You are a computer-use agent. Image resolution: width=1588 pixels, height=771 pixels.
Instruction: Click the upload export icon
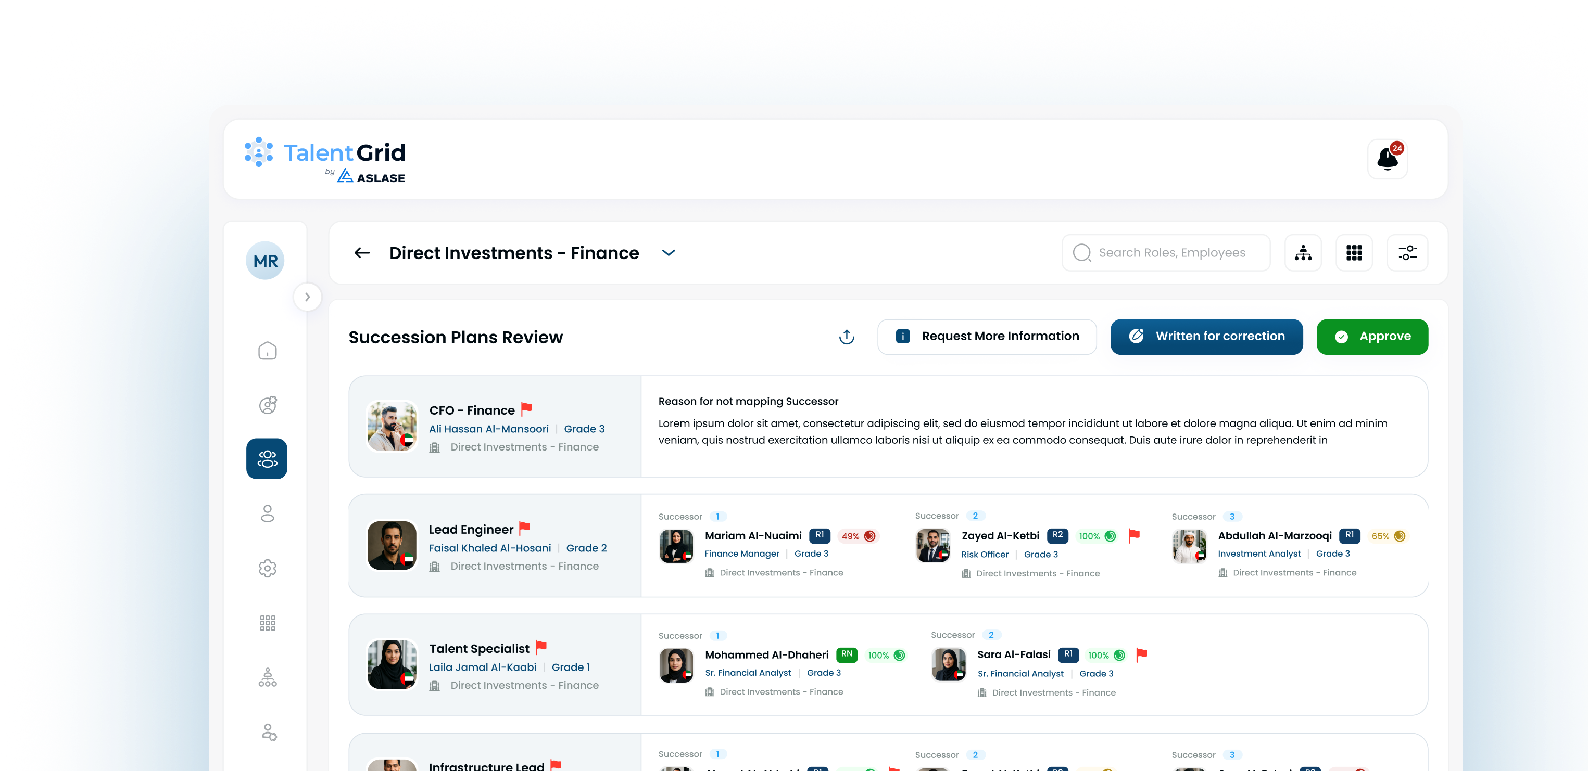tap(847, 337)
